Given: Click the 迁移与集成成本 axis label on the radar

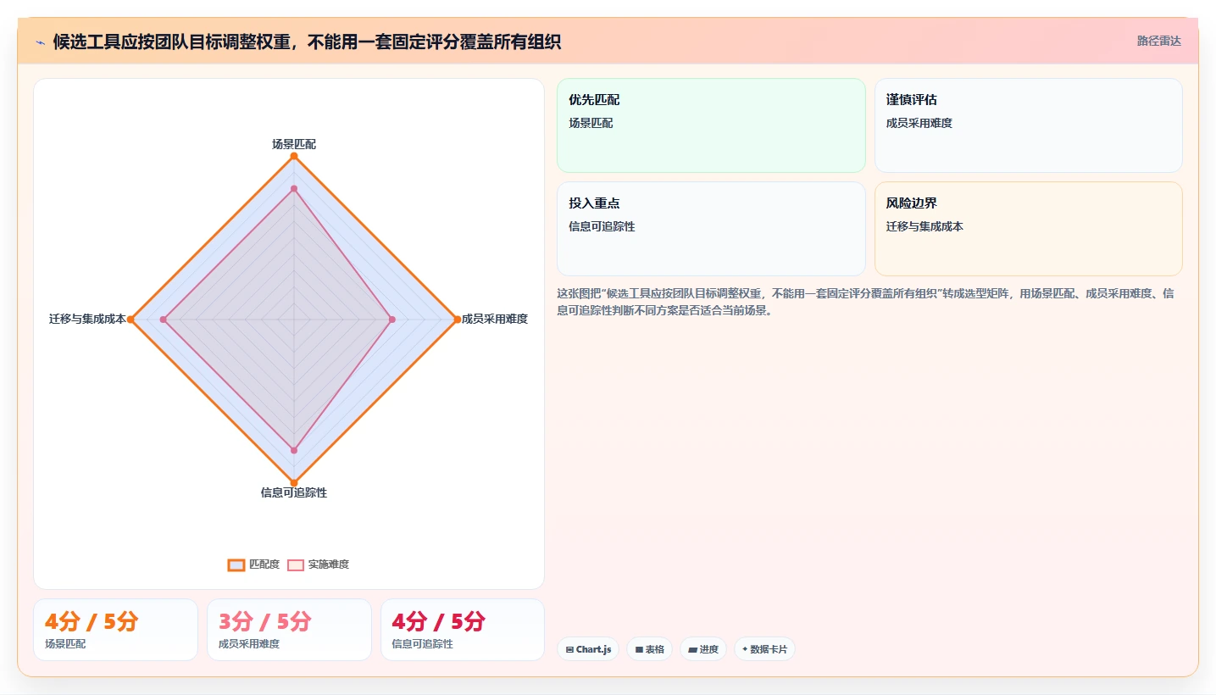Looking at the screenshot, I should (87, 319).
